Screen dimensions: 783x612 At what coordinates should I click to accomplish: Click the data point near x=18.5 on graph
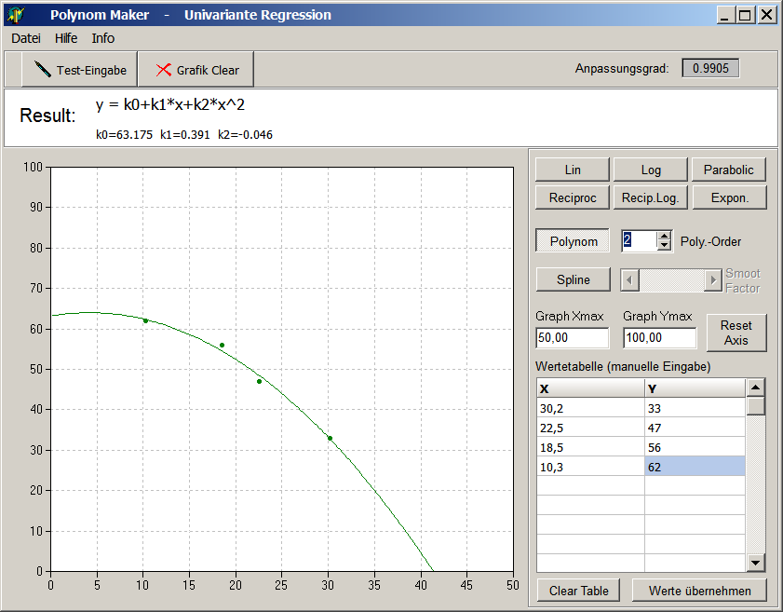tap(223, 346)
